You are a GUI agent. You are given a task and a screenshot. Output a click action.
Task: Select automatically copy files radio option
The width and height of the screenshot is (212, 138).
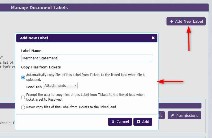(x=23, y=77)
